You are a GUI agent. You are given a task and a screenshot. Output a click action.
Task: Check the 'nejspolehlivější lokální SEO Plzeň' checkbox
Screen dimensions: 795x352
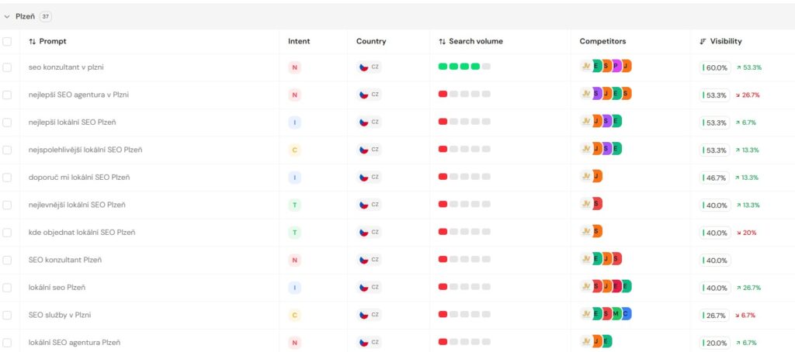[7, 150]
